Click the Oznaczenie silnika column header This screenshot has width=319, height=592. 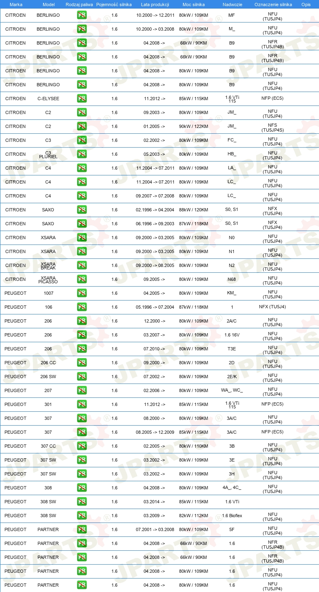273,4
